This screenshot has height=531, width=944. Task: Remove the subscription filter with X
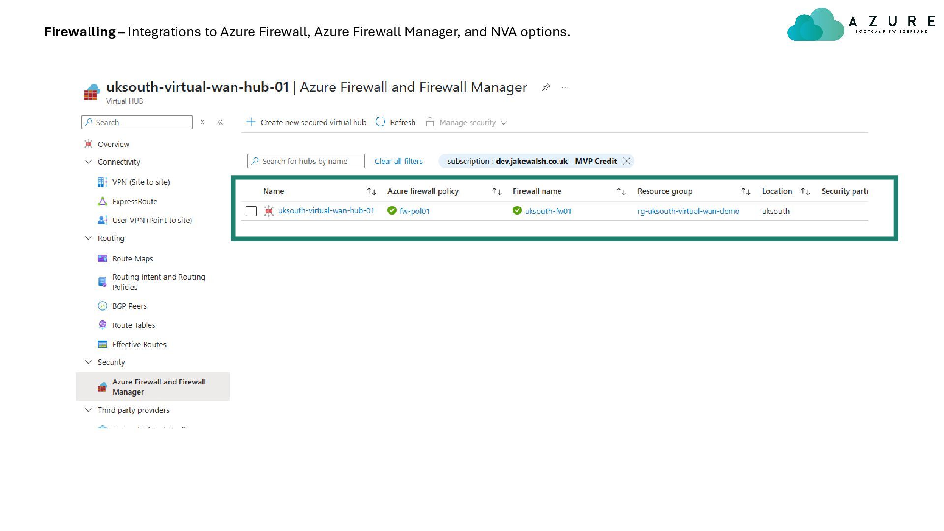pyautogui.click(x=626, y=161)
